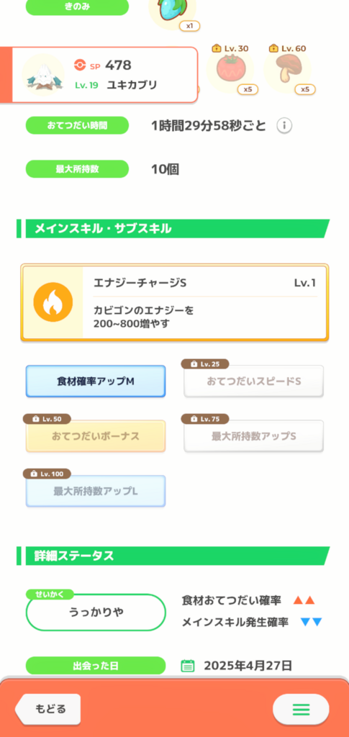Viewport: 349px width, 737px height.
Task: Tap the 出会った日 label
Action: point(96,666)
